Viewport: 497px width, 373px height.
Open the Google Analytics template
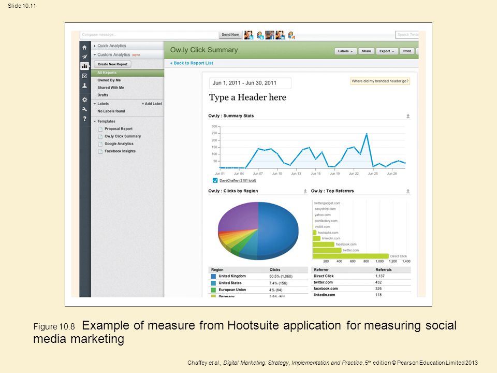tap(119, 144)
